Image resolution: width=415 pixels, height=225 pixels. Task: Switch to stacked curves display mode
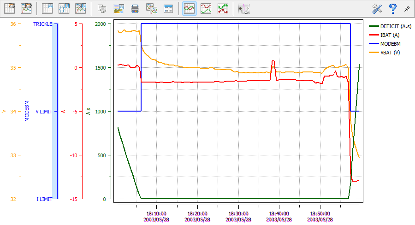(x=206, y=8)
